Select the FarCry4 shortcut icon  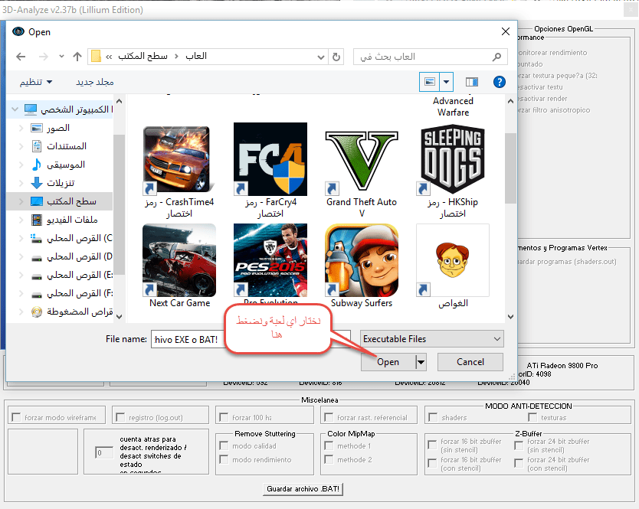(x=270, y=159)
